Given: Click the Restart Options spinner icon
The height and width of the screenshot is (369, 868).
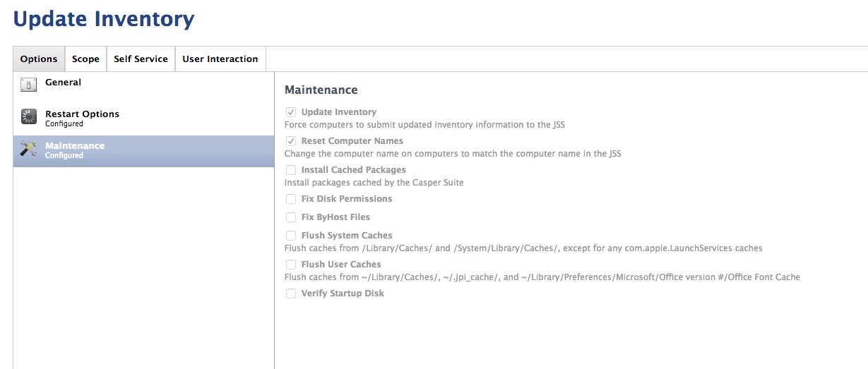Looking at the screenshot, I should click(x=28, y=117).
